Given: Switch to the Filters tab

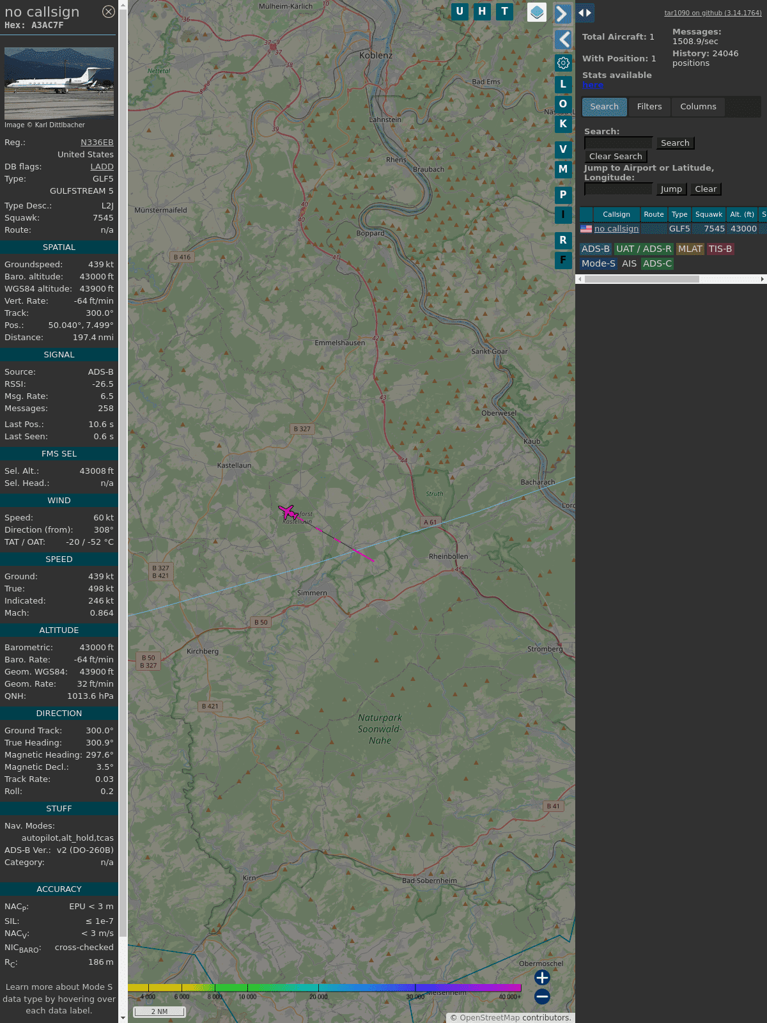Looking at the screenshot, I should pos(649,107).
